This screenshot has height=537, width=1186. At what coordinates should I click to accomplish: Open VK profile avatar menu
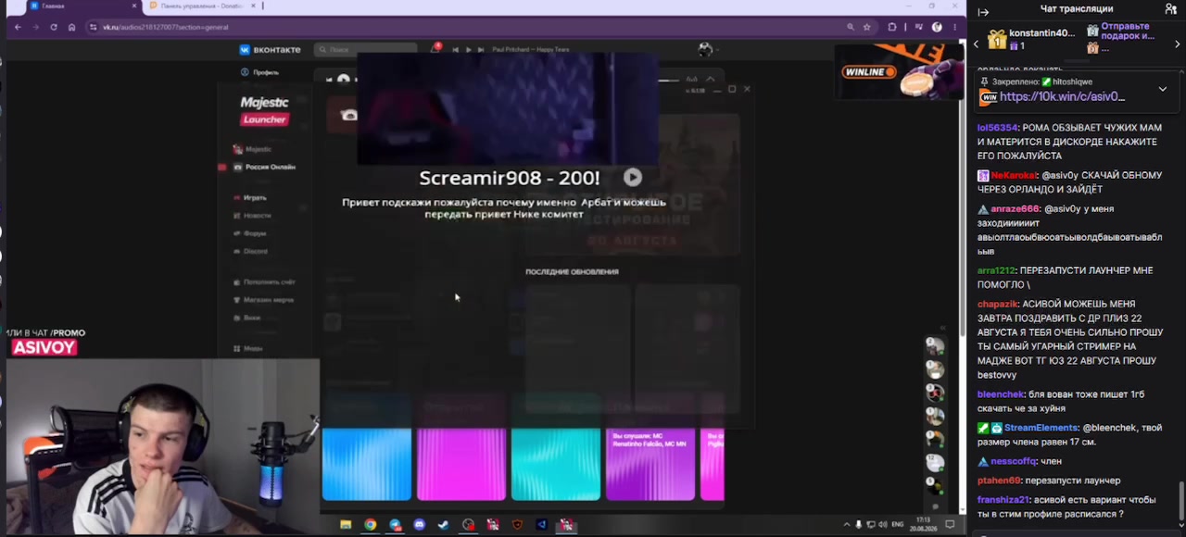[x=705, y=49]
